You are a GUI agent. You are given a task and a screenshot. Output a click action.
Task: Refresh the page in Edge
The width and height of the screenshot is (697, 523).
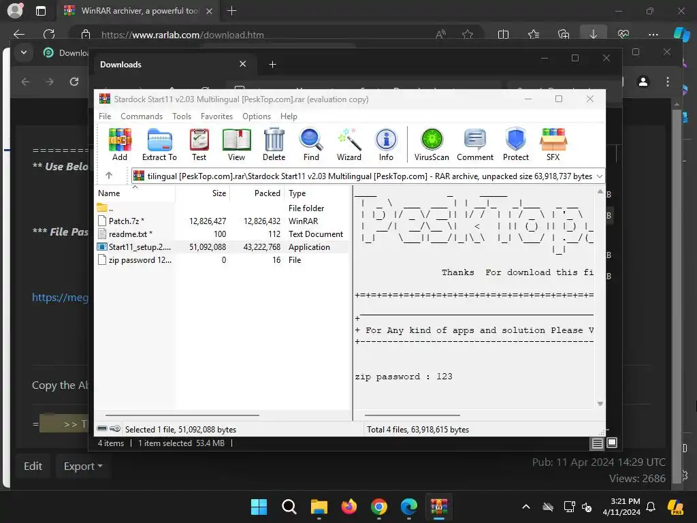pyautogui.click(x=49, y=34)
